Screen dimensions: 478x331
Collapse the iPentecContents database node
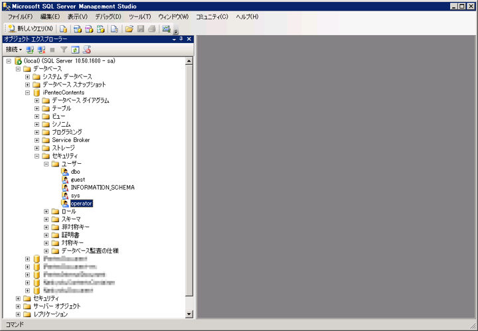(27, 93)
